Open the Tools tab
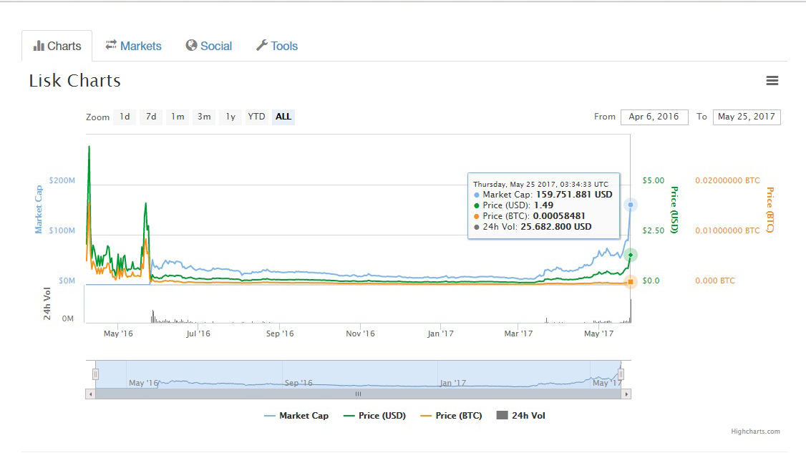 [277, 46]
